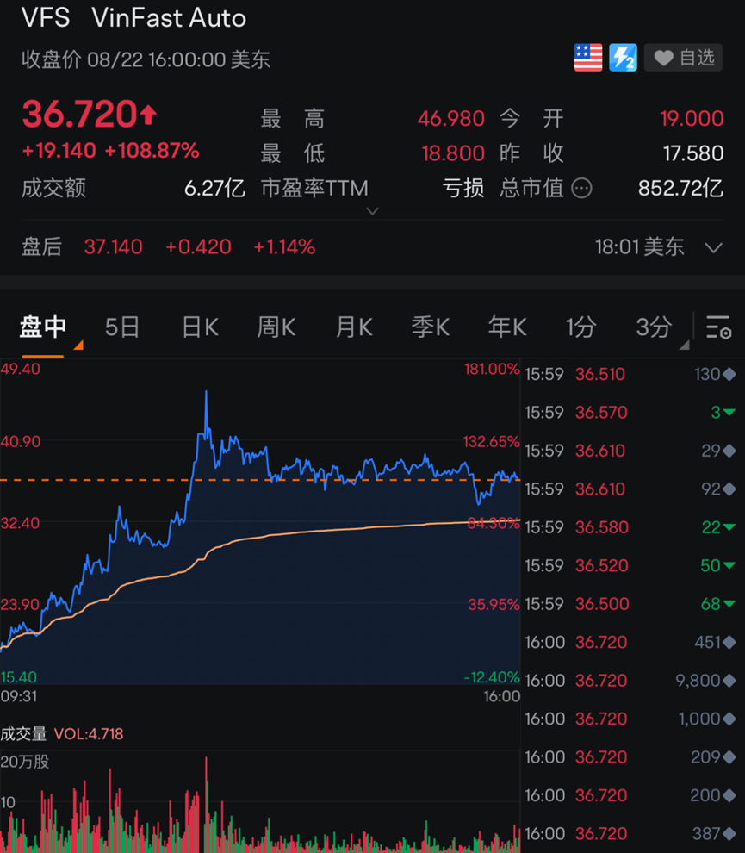This screenshot has height=853, width=745.
Task: Switch to the 5日 chart tab
Action: 121,327
